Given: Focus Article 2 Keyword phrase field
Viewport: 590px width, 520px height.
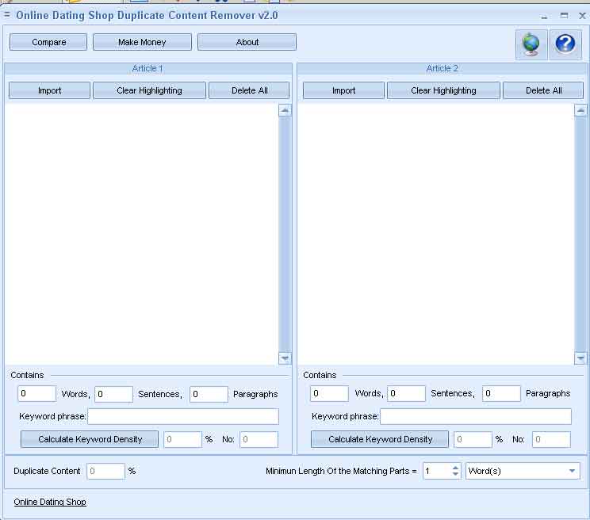Looking at the screenshot, I should pyautogui.click(x=476, y=417).
